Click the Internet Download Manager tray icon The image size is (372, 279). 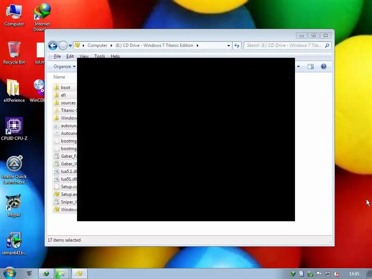click(292, 274)
